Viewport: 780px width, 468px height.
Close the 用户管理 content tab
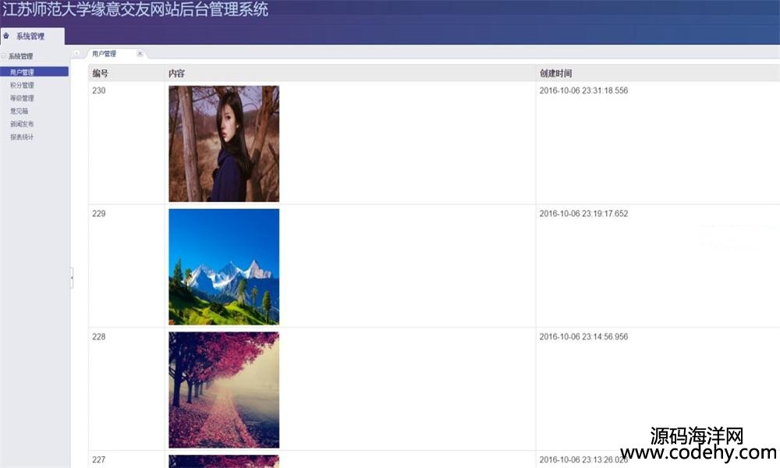[x=140, y=54]
